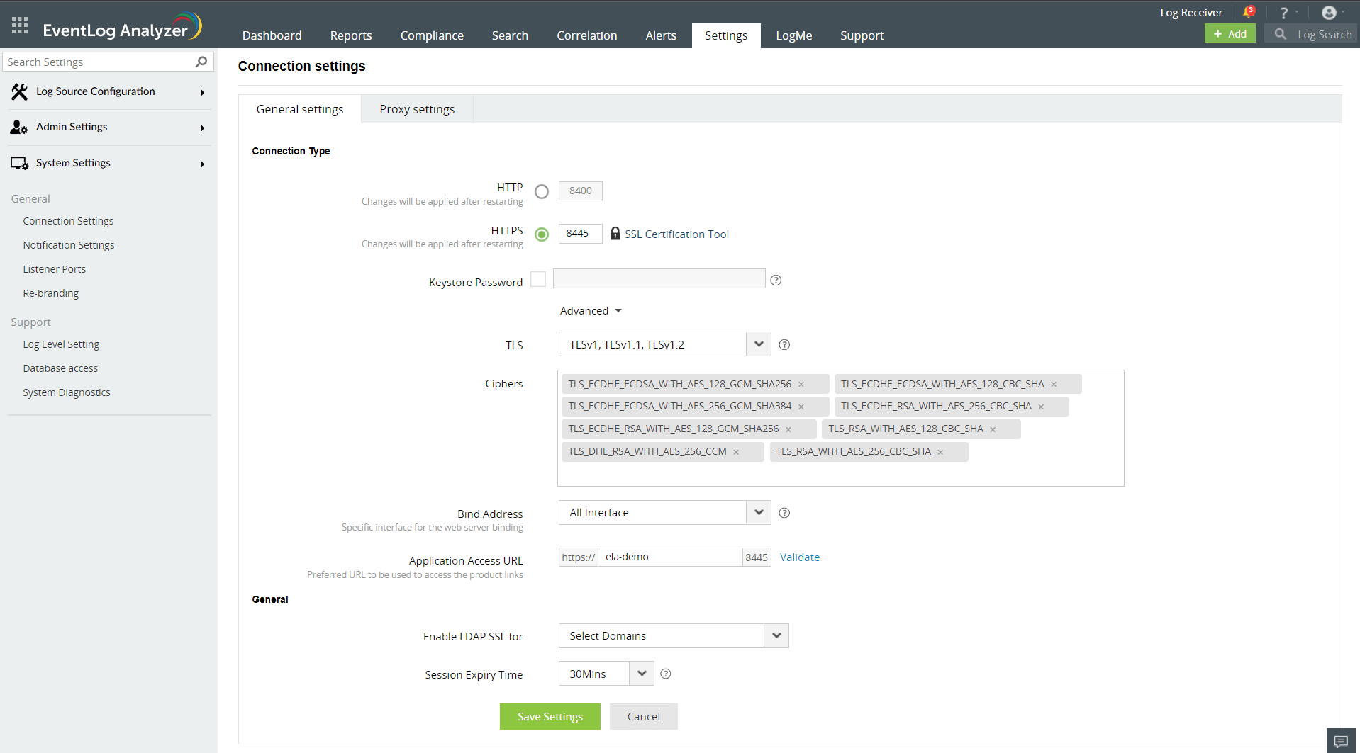Click the Keystore Password text field
This screenshot has height=753, width=1360.
coord(659,278)
